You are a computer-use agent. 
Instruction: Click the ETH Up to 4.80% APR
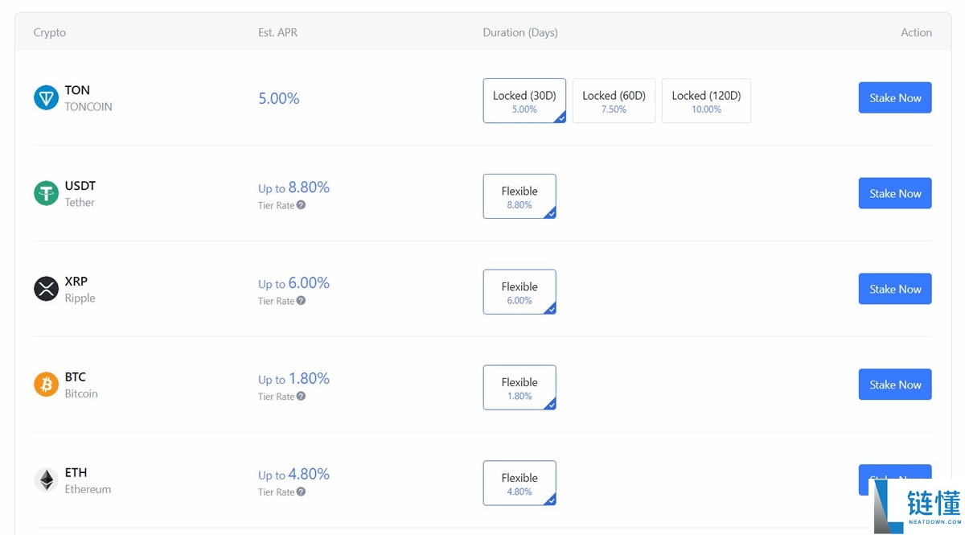pyautogui.click(x=294, y=475)
